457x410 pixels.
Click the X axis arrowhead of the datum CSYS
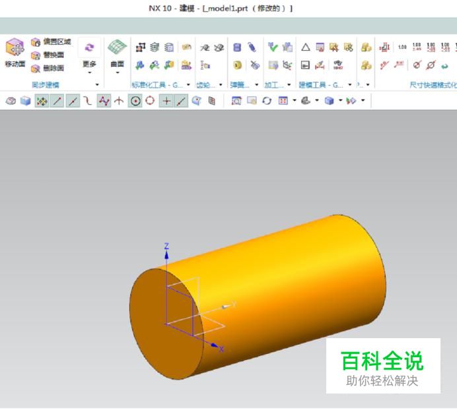tap(215, 345)
